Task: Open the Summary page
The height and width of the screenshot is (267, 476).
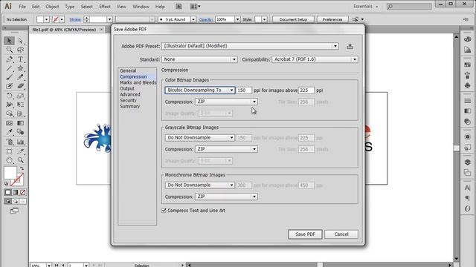Action: coord(130,106)
